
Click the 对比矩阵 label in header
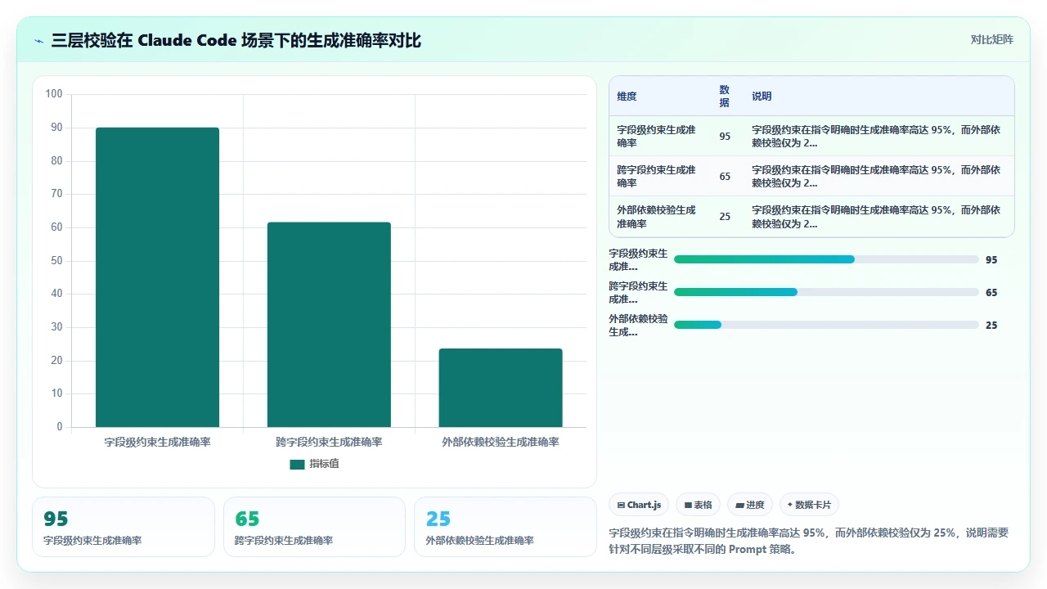point(991,40)
